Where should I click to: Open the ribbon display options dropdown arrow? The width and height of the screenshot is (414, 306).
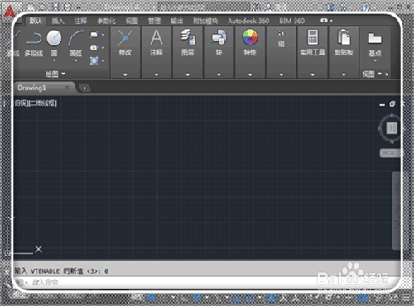click(331, 21)
